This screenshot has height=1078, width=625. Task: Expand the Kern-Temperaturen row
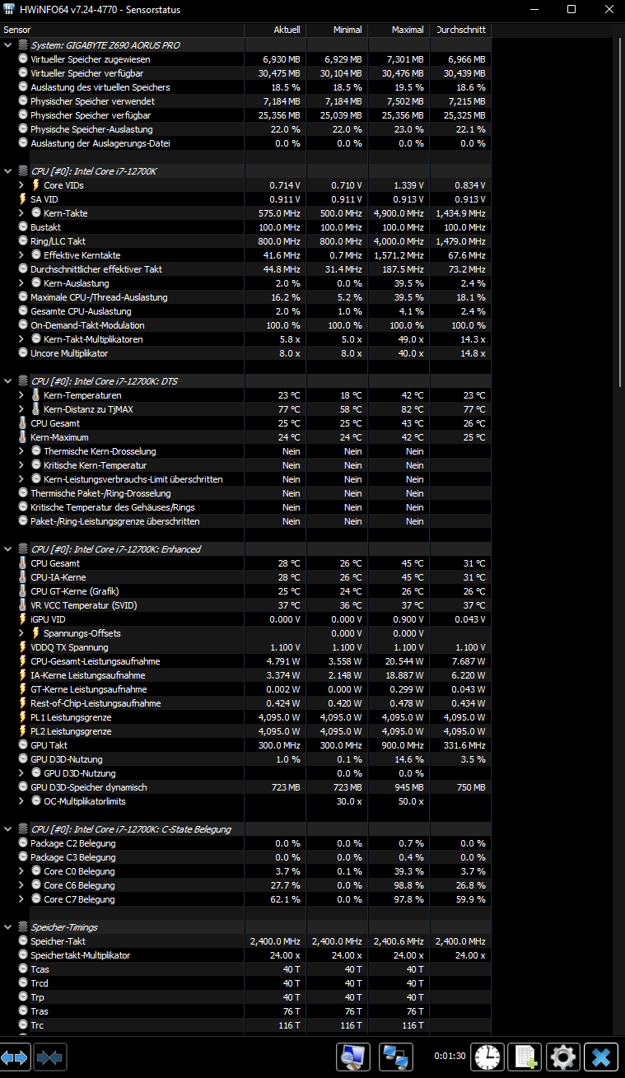[x=21, y=395]
